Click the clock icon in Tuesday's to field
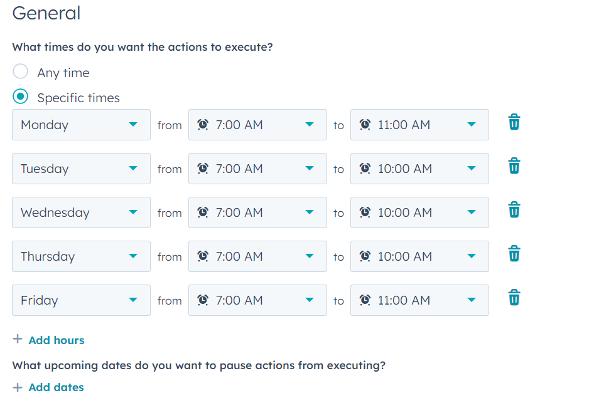Screen dimensions: 594x413 365,169
